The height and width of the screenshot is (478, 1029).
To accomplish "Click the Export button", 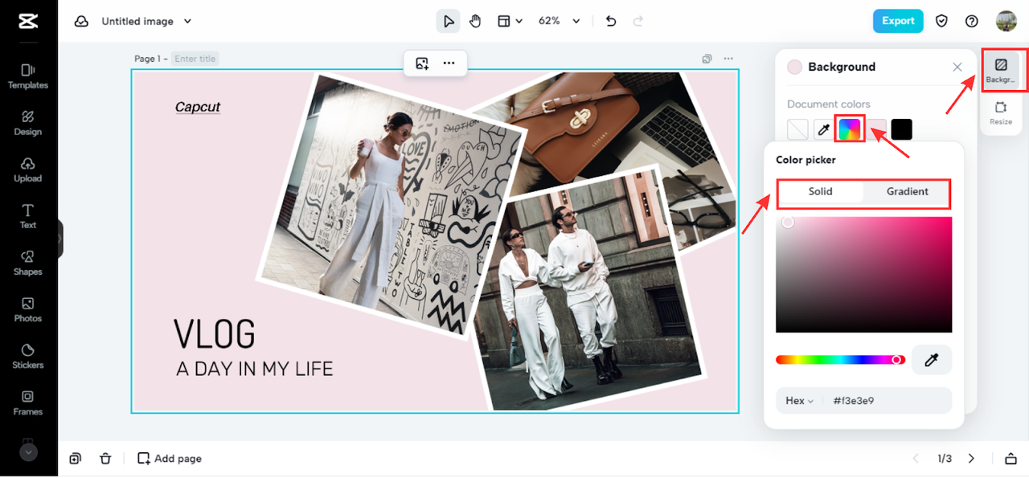I will 898,22.
